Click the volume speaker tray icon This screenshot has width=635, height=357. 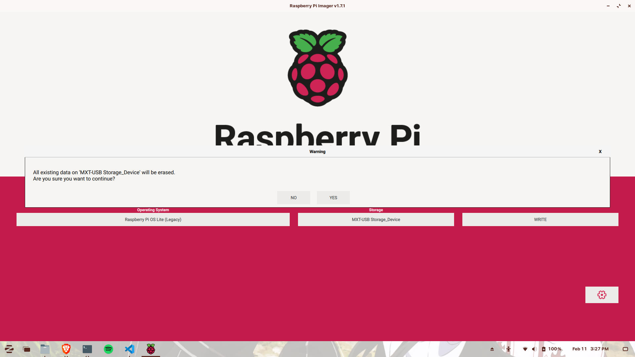click(x=534, y=349)
